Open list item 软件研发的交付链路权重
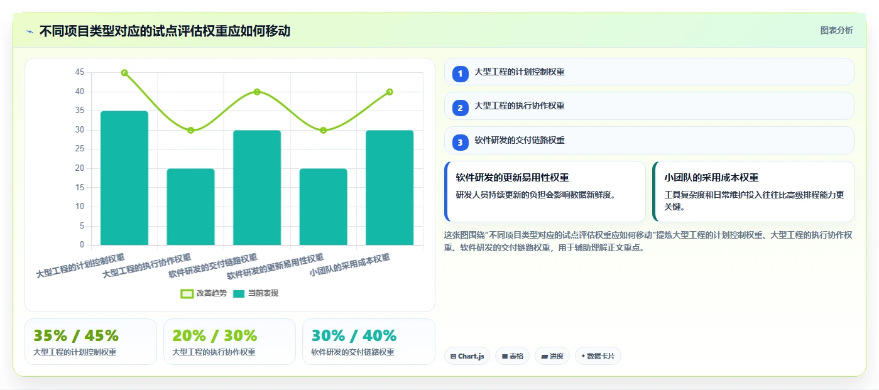 coord(649,141)
